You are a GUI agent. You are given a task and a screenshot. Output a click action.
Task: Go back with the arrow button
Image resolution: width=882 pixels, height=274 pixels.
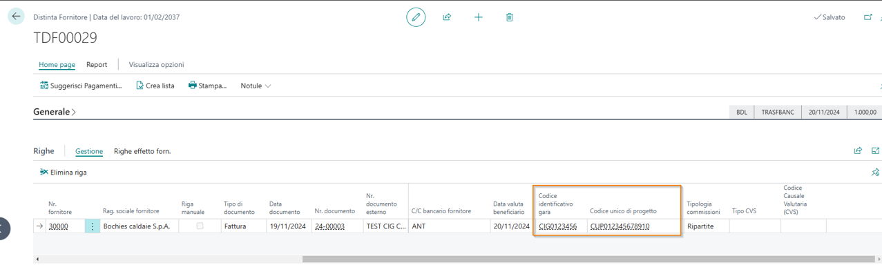pyautogui.click(x=16, y=17)
